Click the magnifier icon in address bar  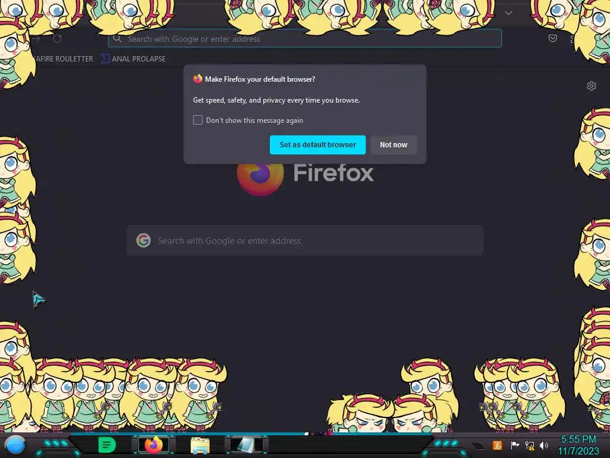pos(117,39)
